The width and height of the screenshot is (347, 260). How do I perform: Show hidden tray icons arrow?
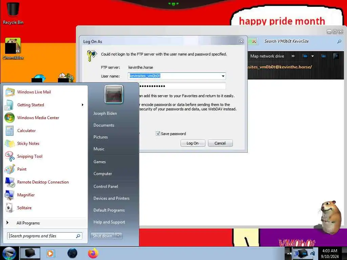click(x=288, y=253)
